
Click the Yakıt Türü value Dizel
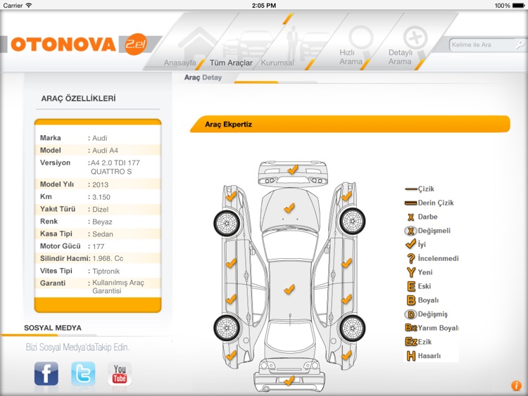(x=101, y=210)
